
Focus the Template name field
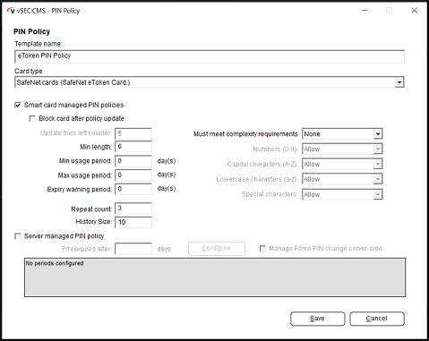click(210, 56)
